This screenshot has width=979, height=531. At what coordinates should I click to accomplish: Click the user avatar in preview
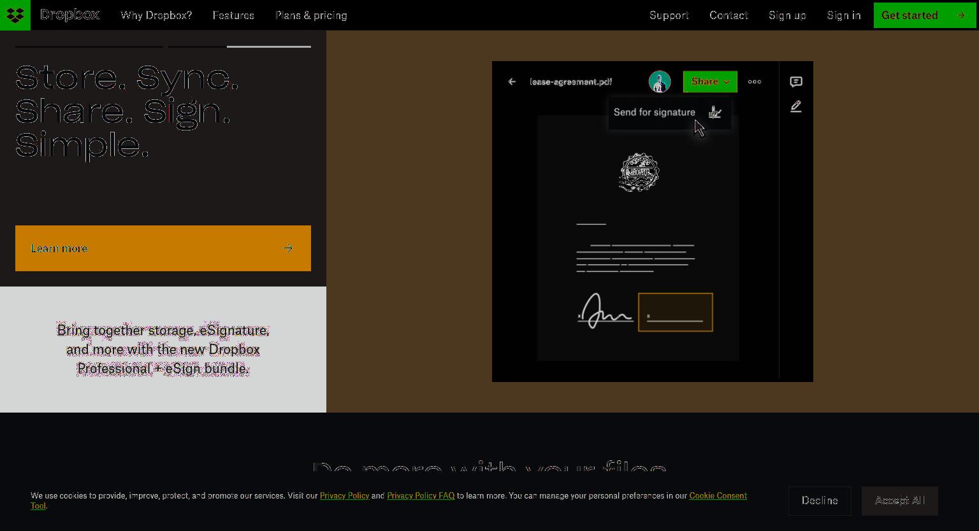coord(660,81)
